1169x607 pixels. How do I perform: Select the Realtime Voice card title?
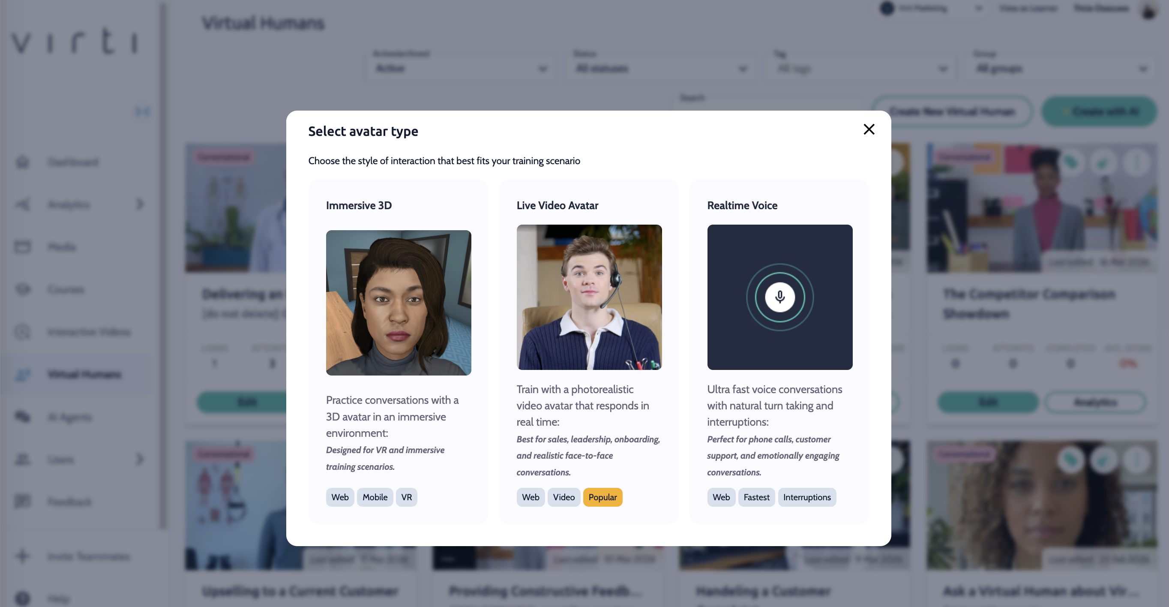tap(742, 205)
